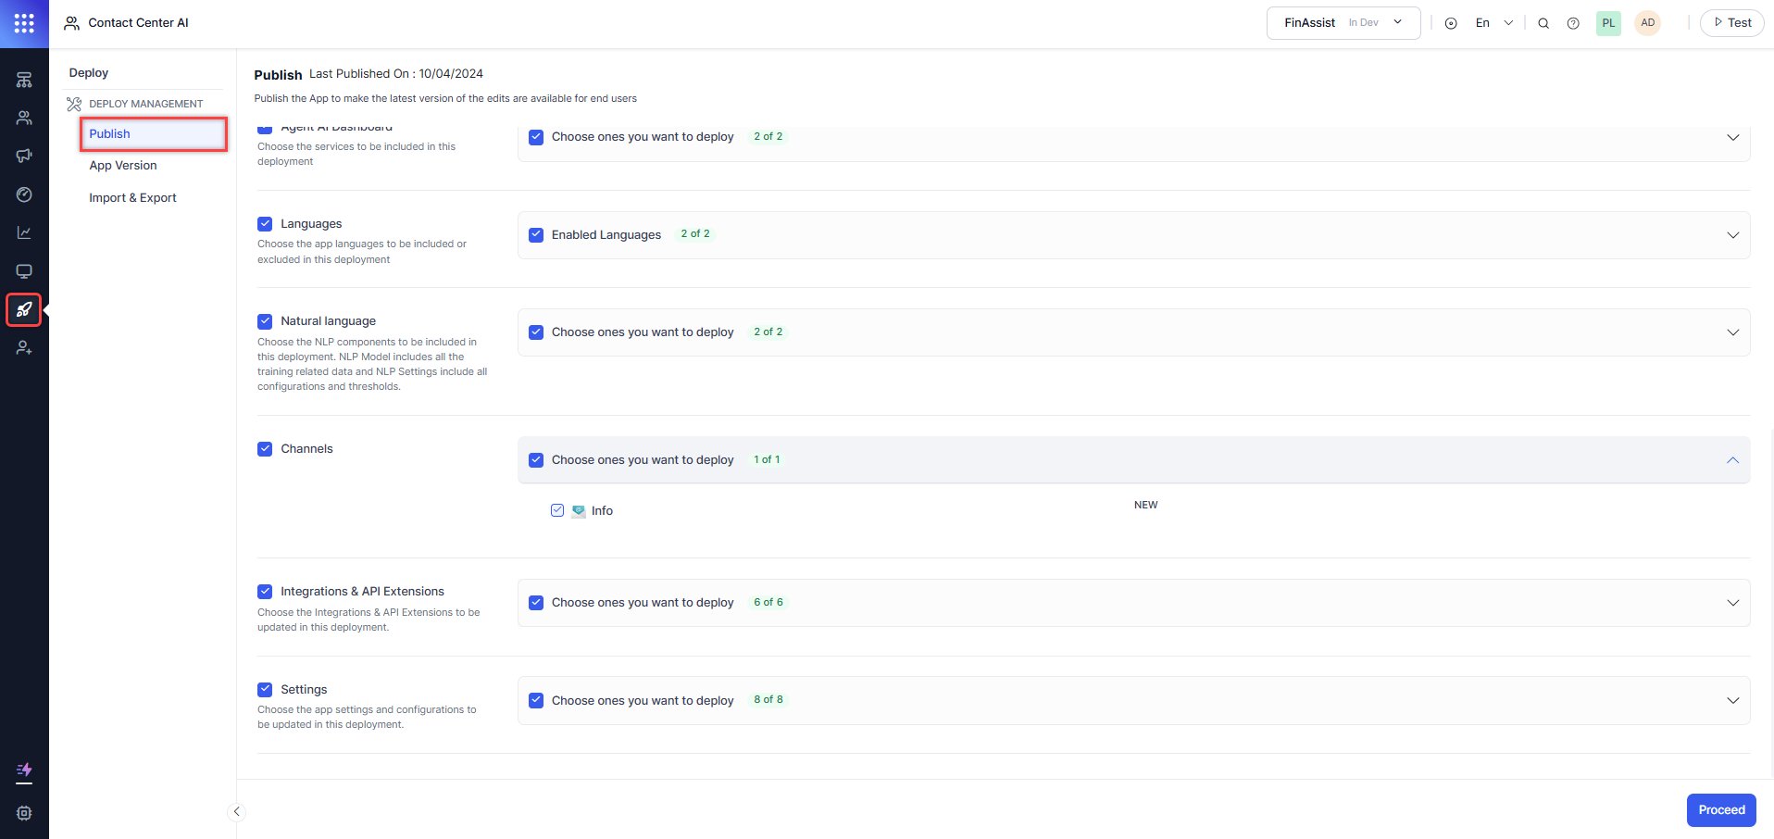Open the monitor screen icon in sidebar

tap(24, 271)
